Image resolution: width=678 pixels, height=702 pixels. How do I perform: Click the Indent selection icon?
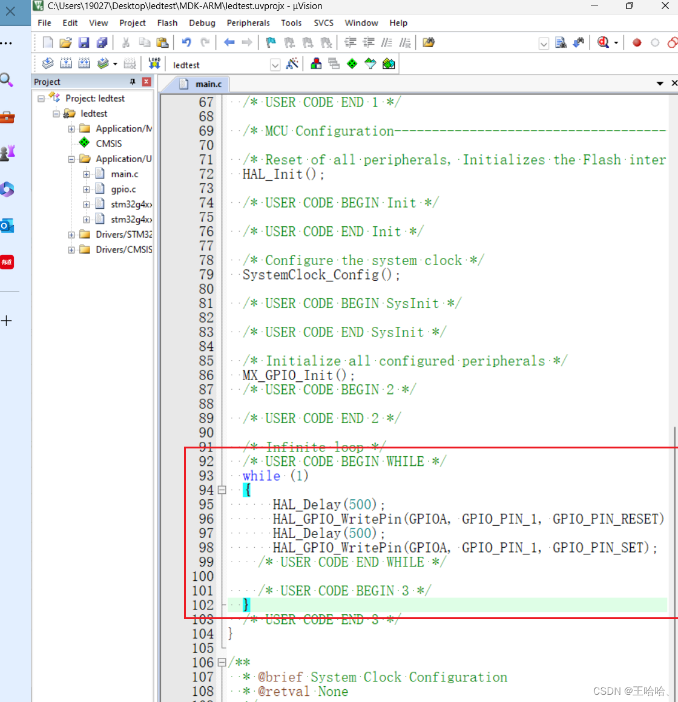point(350,42)
